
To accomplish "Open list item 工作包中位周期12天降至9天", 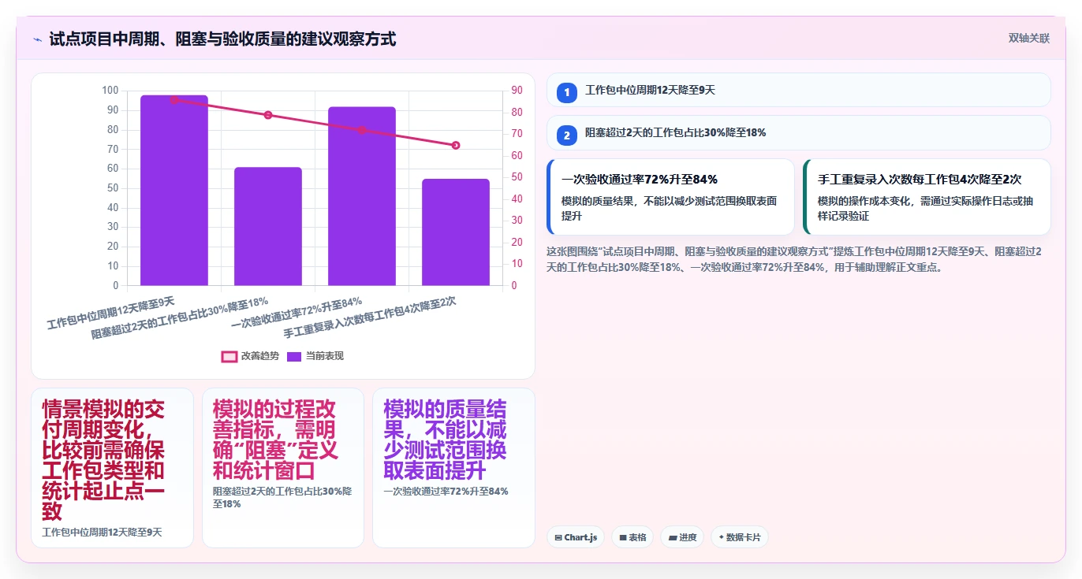I will point(798,90).
